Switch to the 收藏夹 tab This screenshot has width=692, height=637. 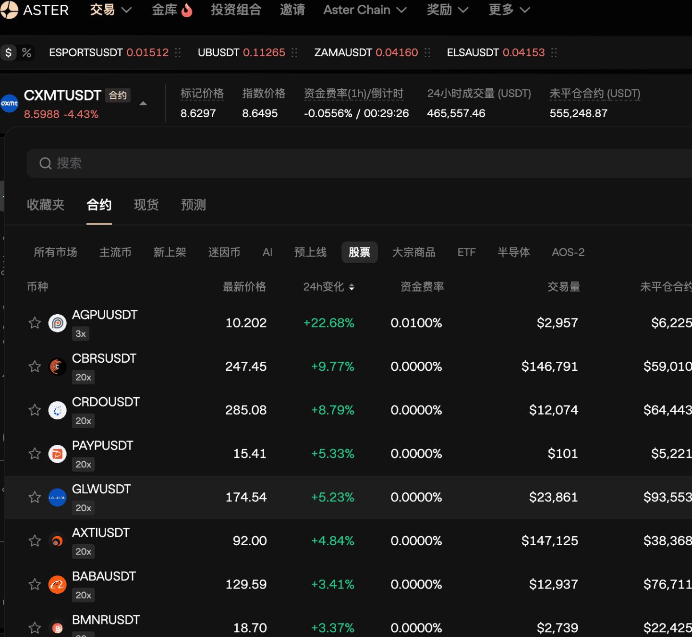coord(46,205)
